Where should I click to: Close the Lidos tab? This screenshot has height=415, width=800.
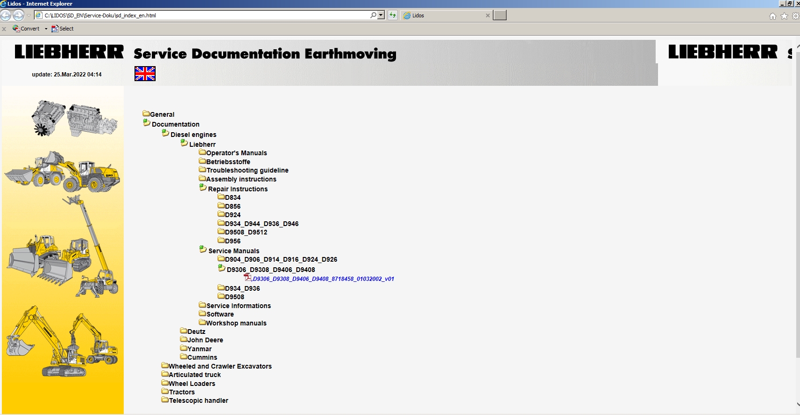tap(488, 15)
